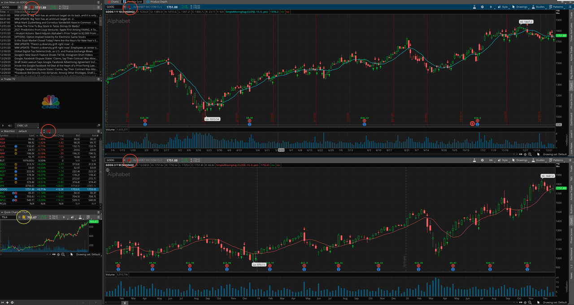Select the pointer tool in Quick Chart footer
The width and height of the screenshot is (574, 305).
pyautogui.click(x=71, y=254)
